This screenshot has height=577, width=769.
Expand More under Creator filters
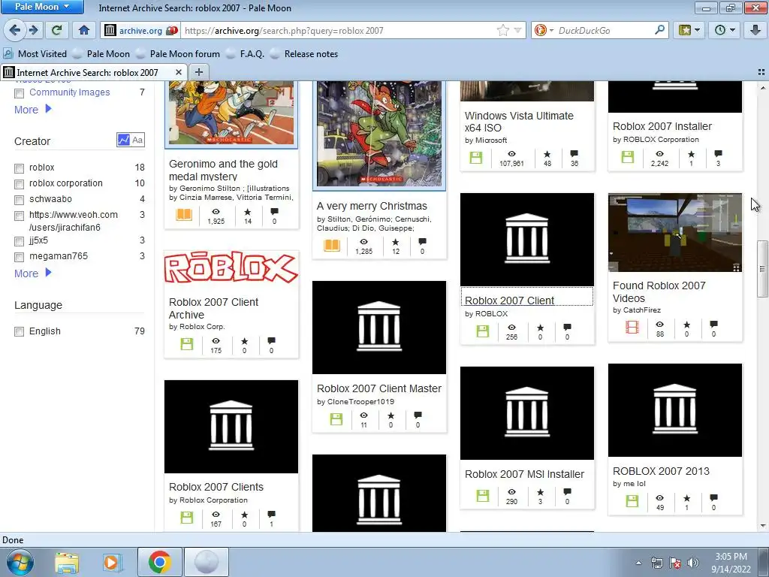coord(33,273)
